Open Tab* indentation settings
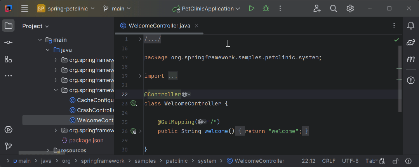Image resolution: width=419 pixels, height=167 pixels. 375,161
